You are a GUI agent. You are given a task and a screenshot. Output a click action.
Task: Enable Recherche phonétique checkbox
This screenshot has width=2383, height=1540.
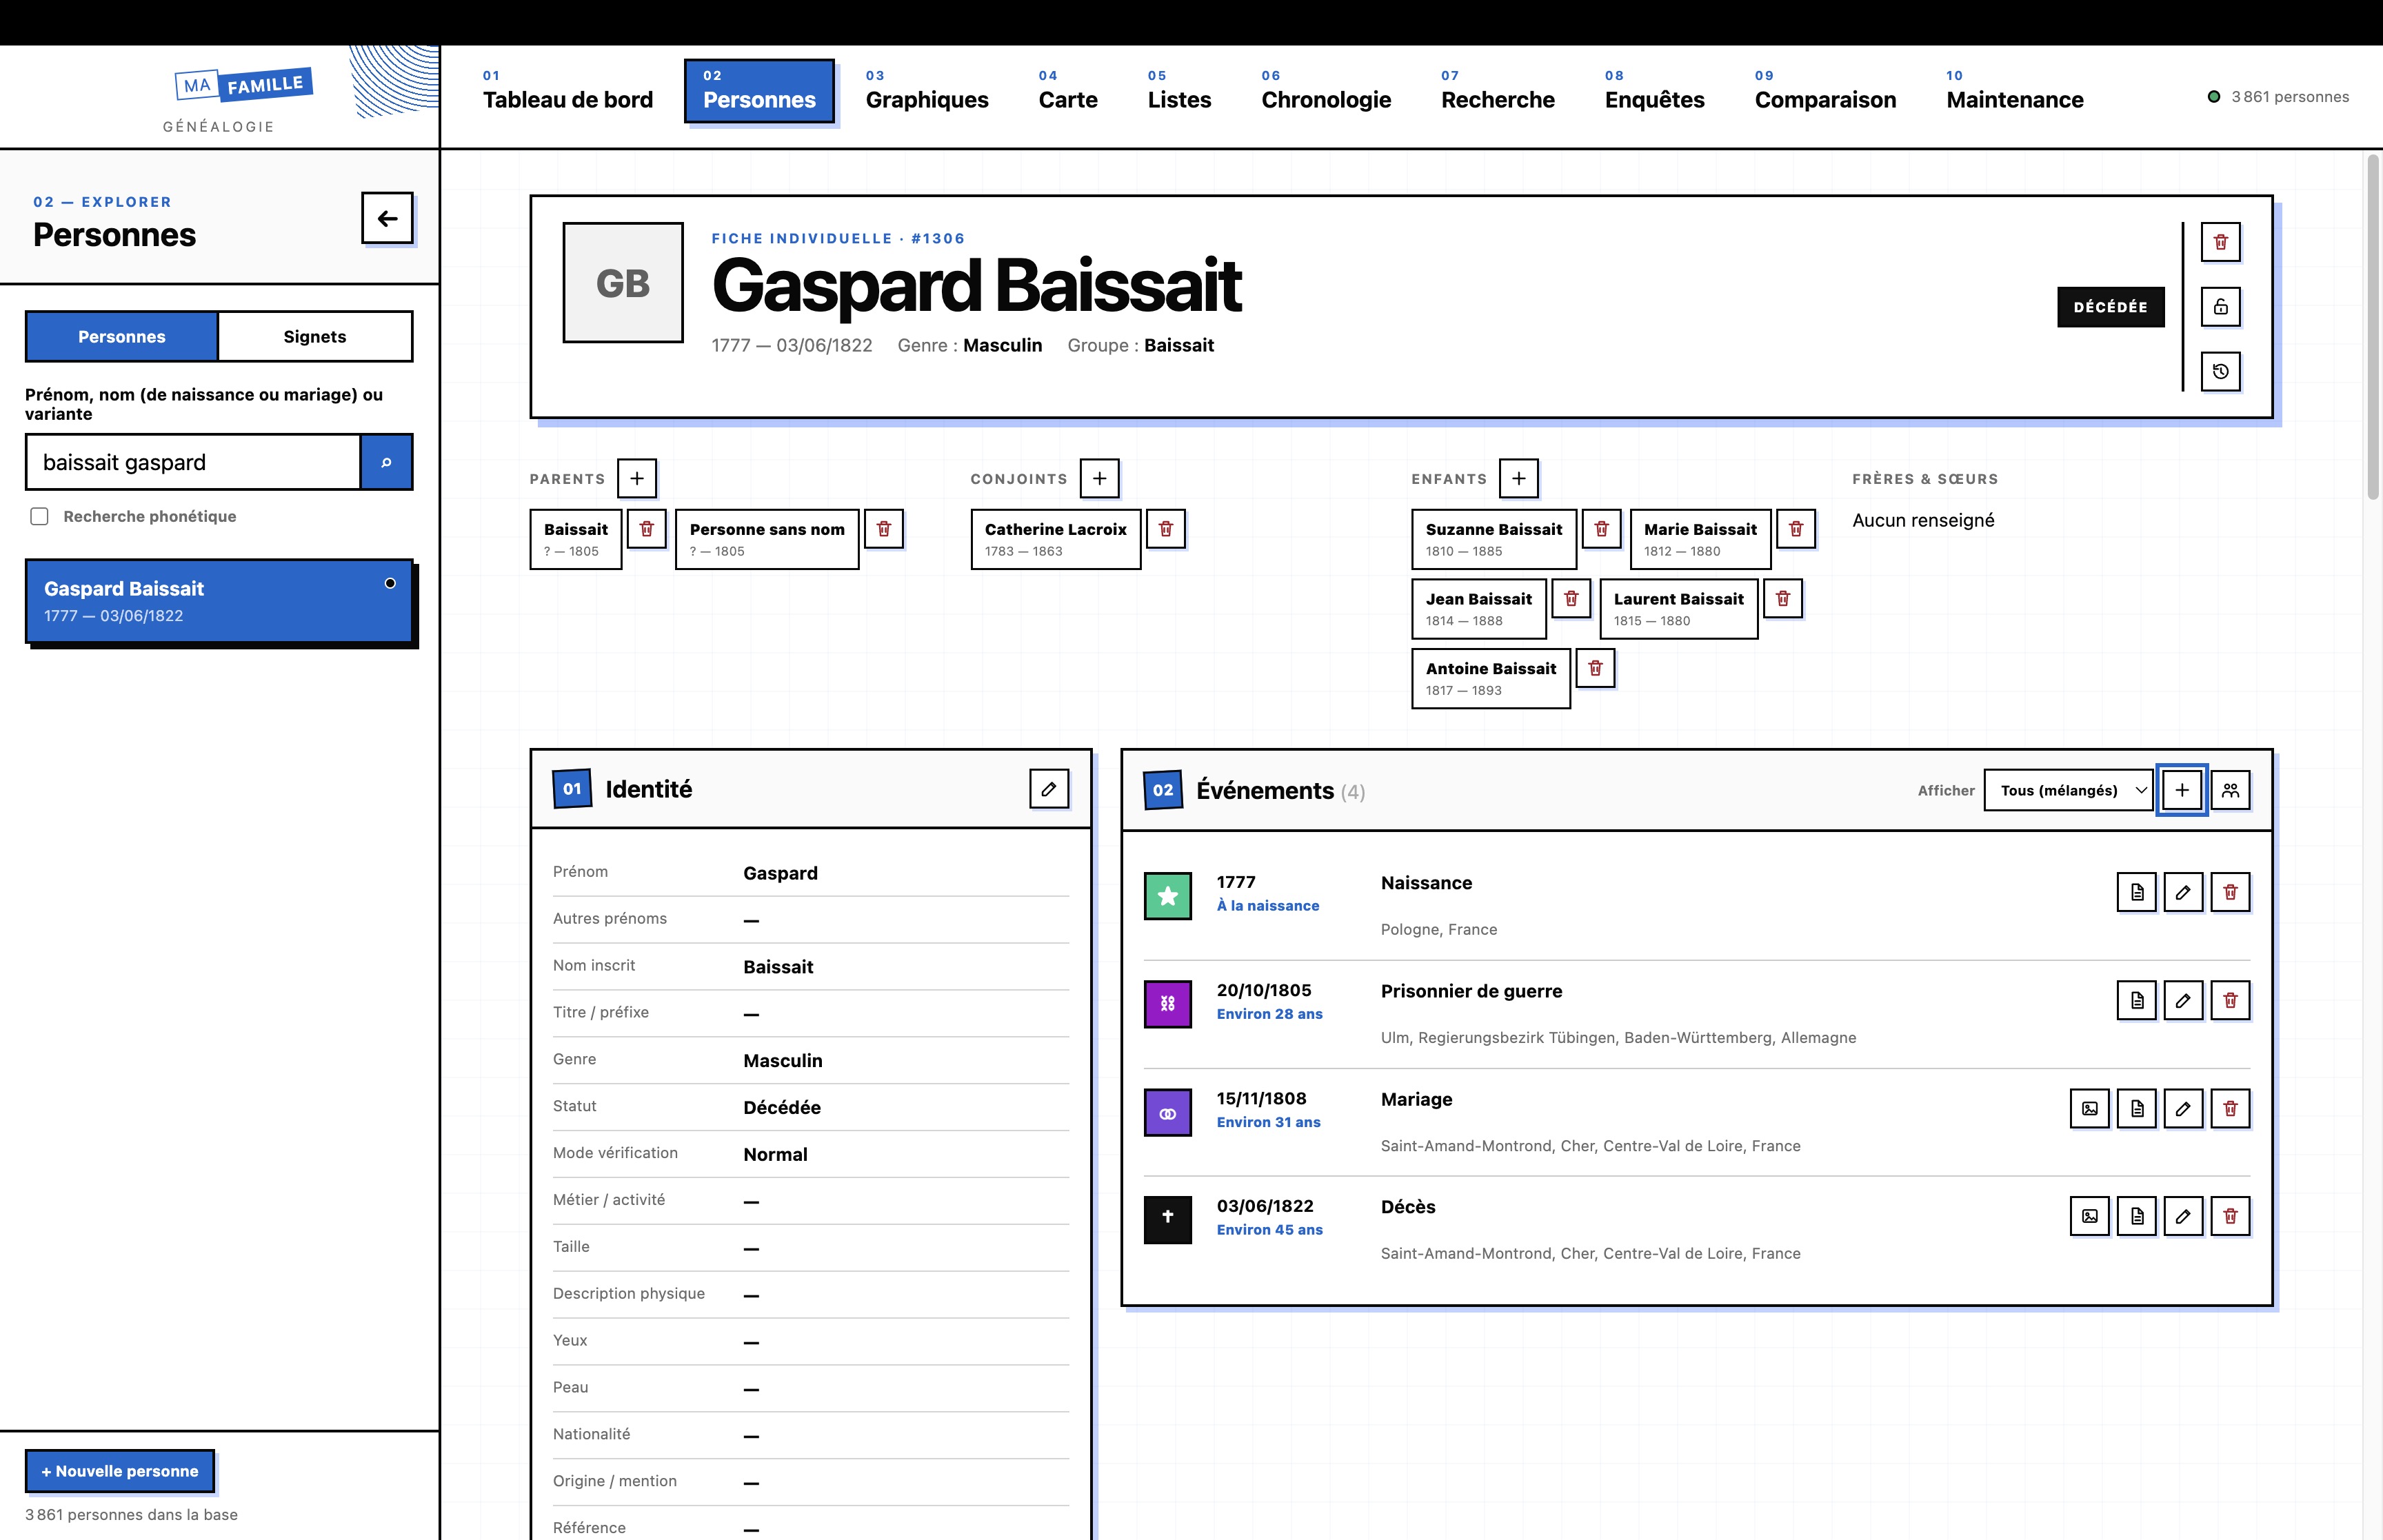click(39, 516)
